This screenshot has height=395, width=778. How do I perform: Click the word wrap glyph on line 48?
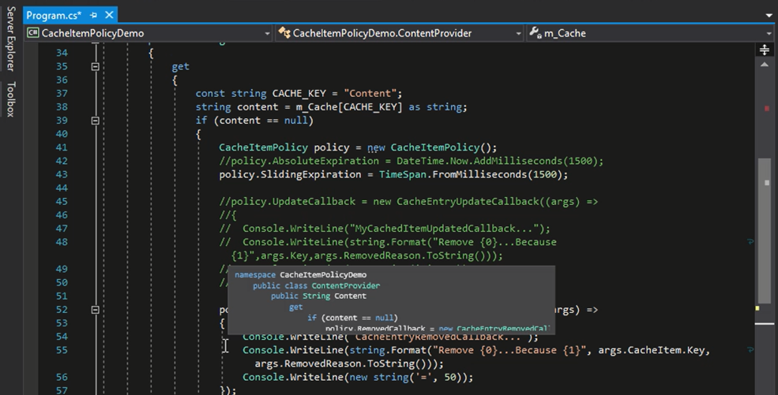point(750,242)
